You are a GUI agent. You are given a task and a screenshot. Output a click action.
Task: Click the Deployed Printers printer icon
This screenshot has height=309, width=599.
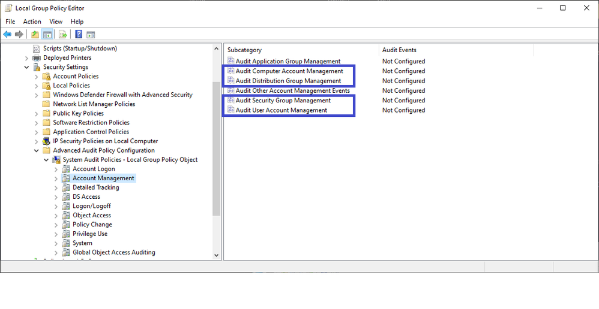pyautogui.click(x=36, y=58)
